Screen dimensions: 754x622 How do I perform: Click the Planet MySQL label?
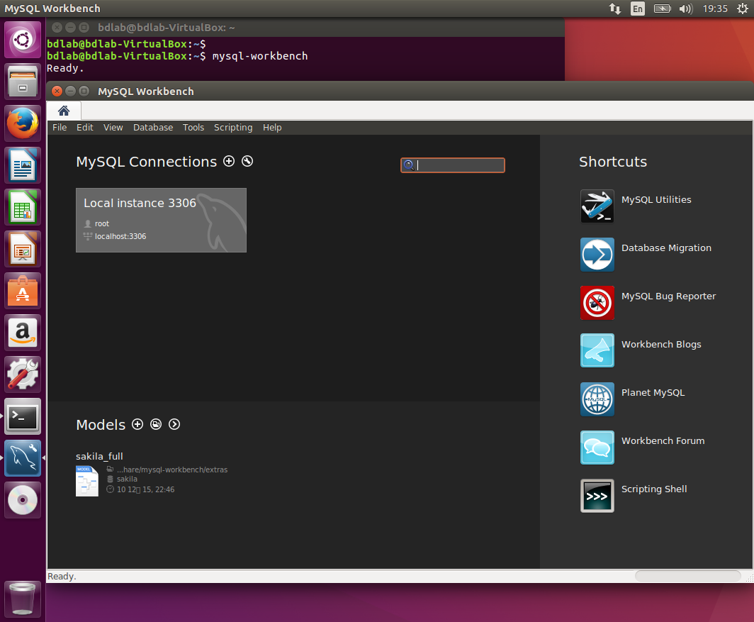click(653, 392)
